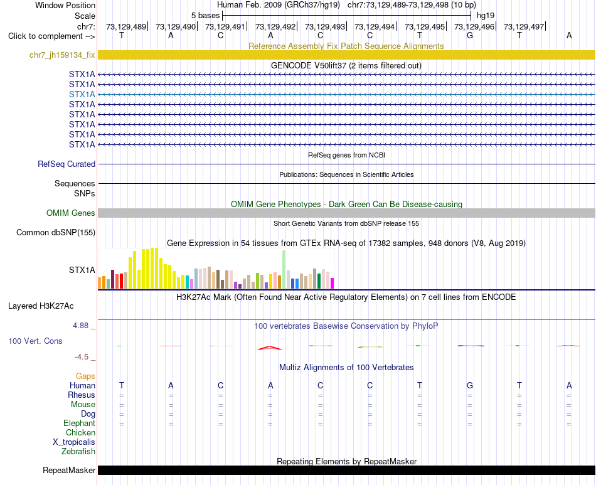Click the OMIM Genes track label
Screen dimensions: 596x485
tap(70, 213)
